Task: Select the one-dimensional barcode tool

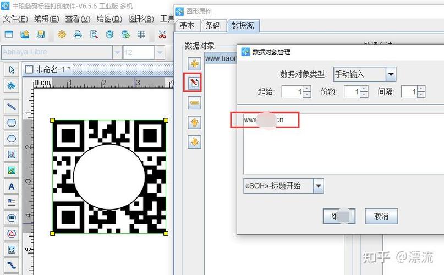Action: 12,218
